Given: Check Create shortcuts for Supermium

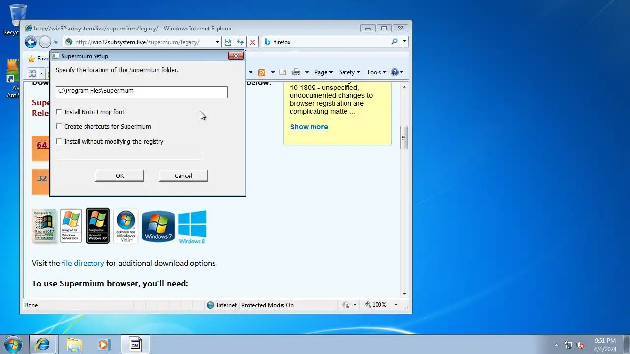Looking at the screenshot, I should tap(59, 127).
